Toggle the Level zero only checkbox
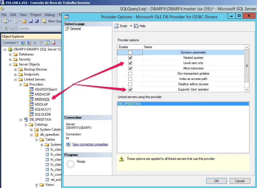Viewport: 257px width, 188px height. coord(130,63)
